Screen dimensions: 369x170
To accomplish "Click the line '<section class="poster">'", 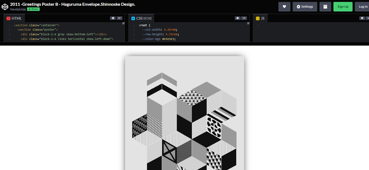I will 38,30.
